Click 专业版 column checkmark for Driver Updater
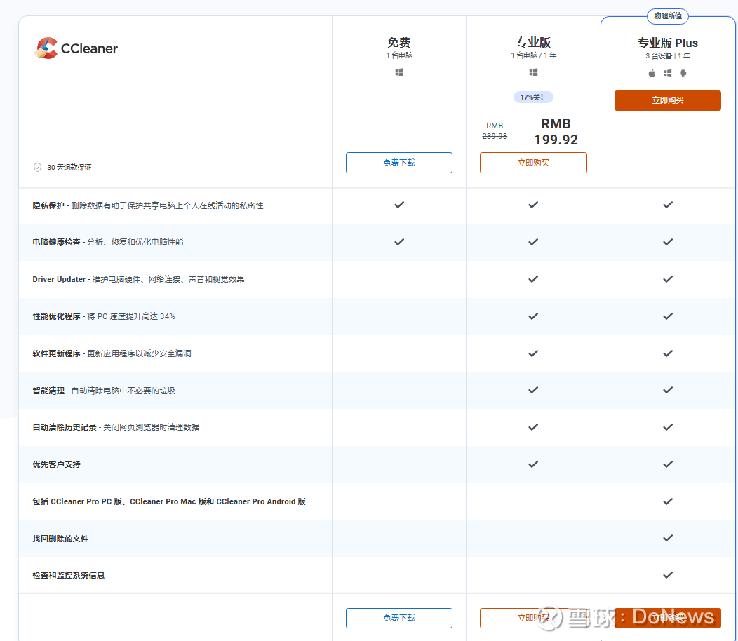Viewport: 738px width, 641px height. [533, 279]
